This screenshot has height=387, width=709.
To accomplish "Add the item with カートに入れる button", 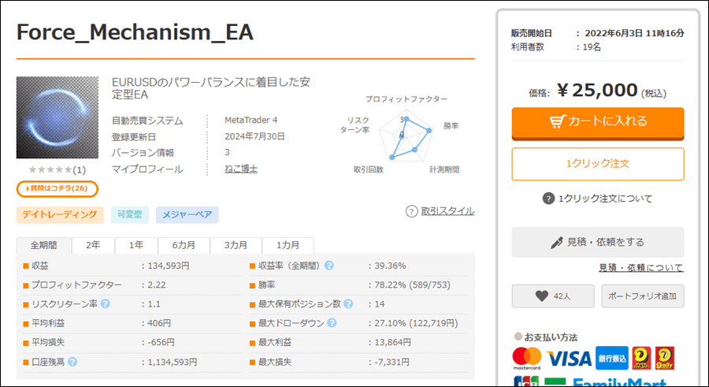I will pyautogui.click(x=598, y=123).
